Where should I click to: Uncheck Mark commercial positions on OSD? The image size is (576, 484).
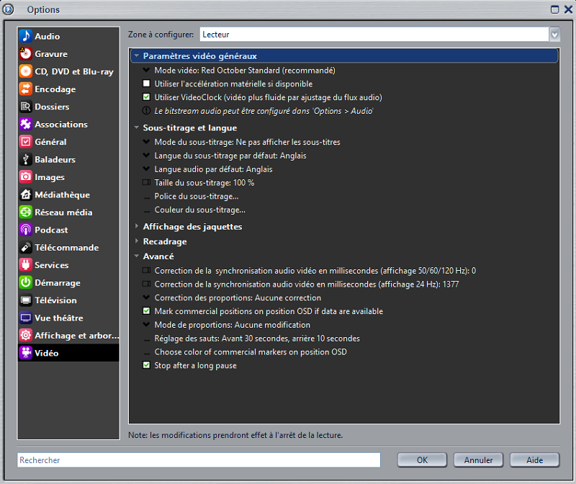tap(146, 311)
